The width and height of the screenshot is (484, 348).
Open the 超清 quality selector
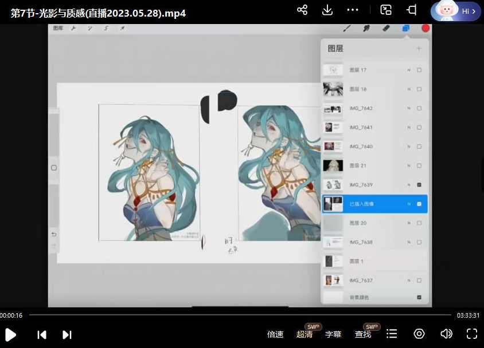tap(305, 334)
